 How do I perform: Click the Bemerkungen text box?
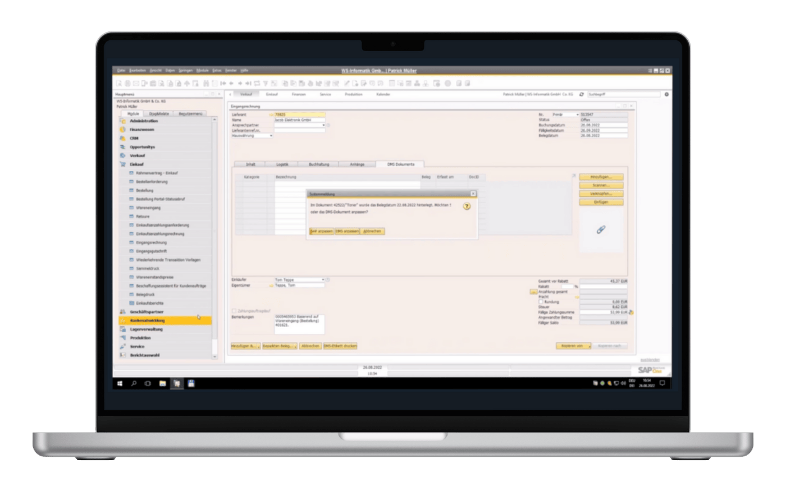(x=299, y=324)
